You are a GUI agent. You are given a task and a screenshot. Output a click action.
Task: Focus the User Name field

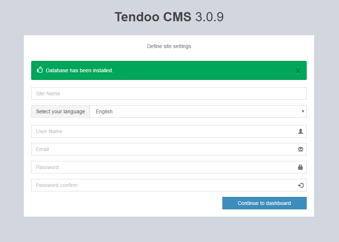pos(169,131)
